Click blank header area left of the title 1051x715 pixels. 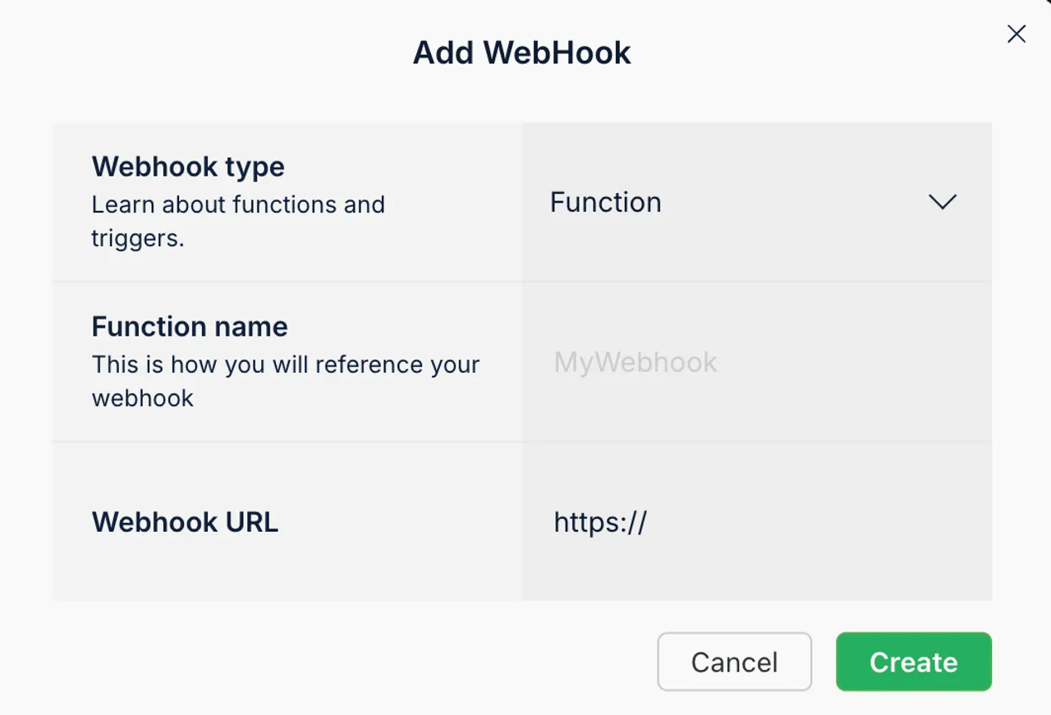tap(205, 53)
